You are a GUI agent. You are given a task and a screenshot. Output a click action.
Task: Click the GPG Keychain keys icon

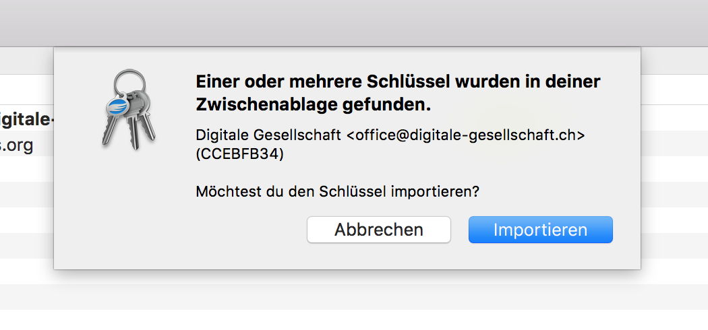(129, 109)
